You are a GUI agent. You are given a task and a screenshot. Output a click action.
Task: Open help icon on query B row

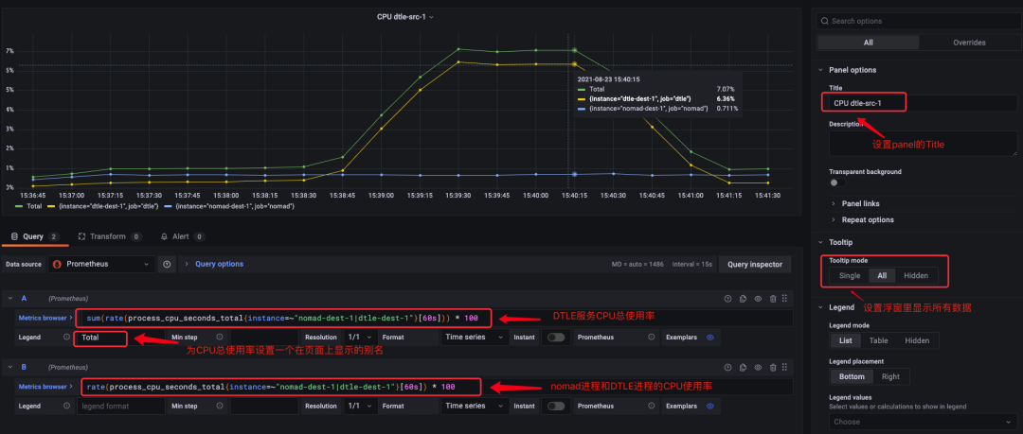(x=727, y=367)
